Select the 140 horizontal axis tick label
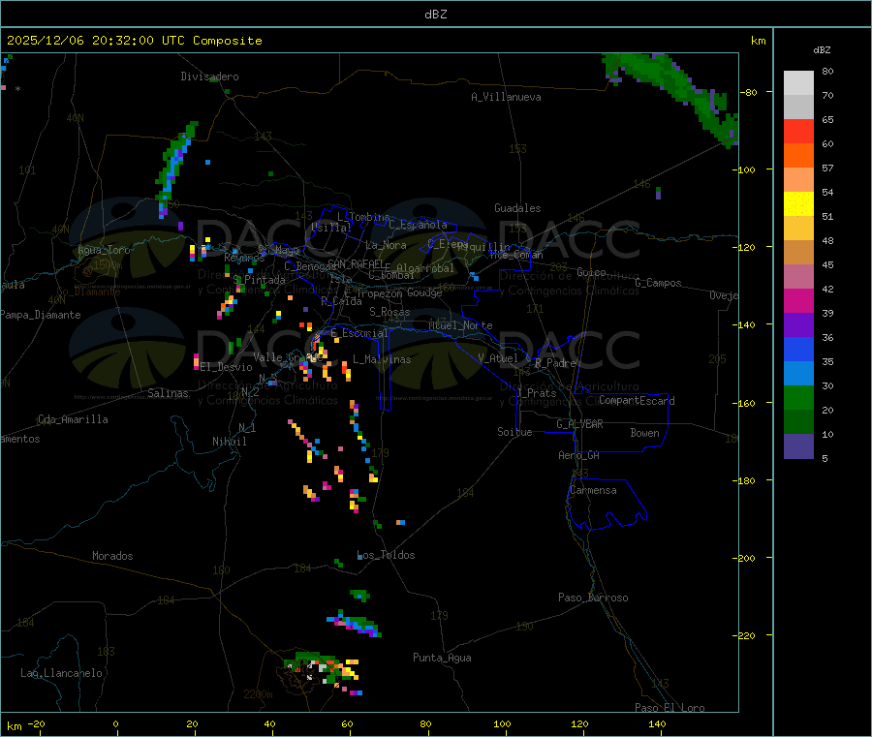This screenshot has height=737, width=872. [x=657, y=723]
